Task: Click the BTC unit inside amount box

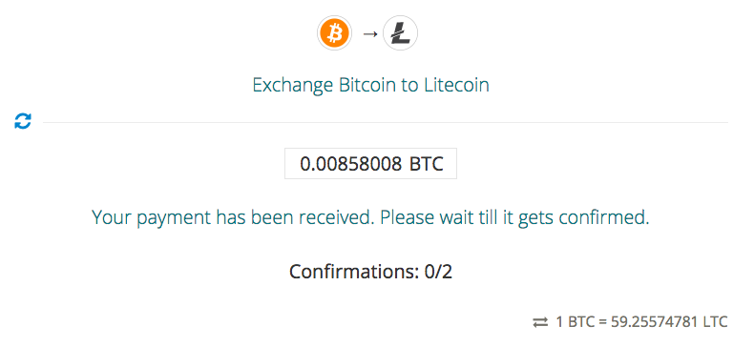Action: tap(426, 164)
